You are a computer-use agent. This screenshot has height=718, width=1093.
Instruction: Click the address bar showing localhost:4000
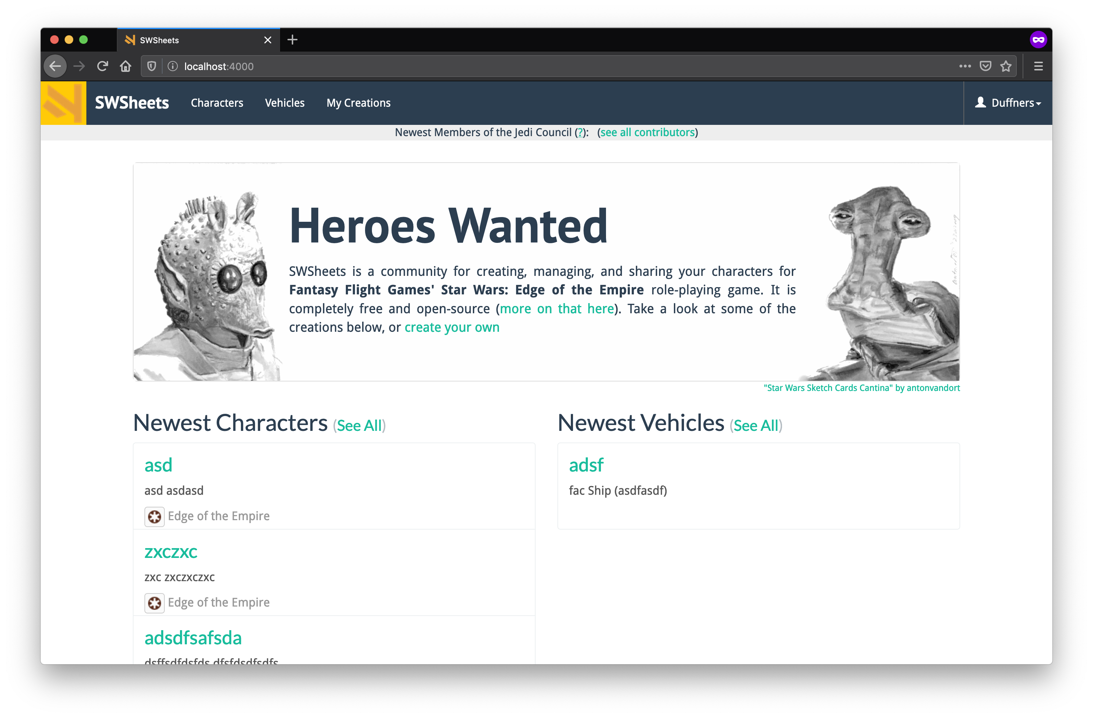point(218,66)
